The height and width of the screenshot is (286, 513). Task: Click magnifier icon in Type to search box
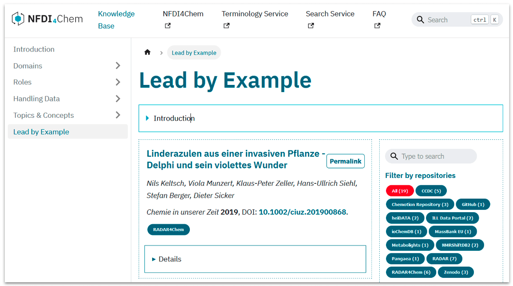(x=394, y=156)
